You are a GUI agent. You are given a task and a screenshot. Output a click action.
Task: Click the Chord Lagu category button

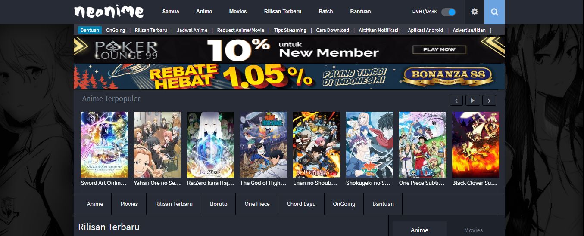point(301,204)
